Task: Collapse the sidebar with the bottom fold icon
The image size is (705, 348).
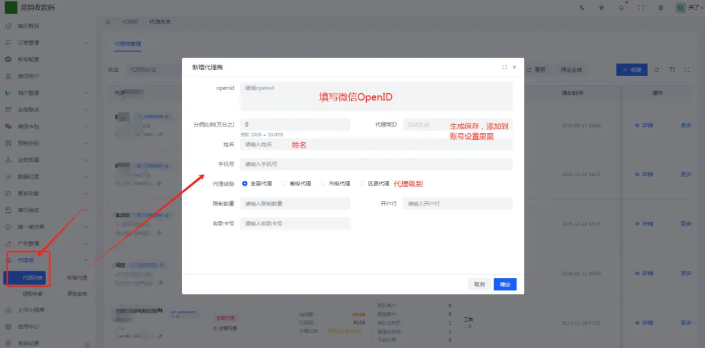Action: pos(87,344)
